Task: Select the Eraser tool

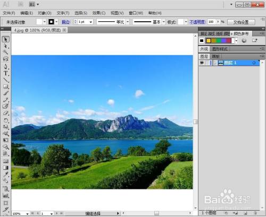Action: [5, 113]
